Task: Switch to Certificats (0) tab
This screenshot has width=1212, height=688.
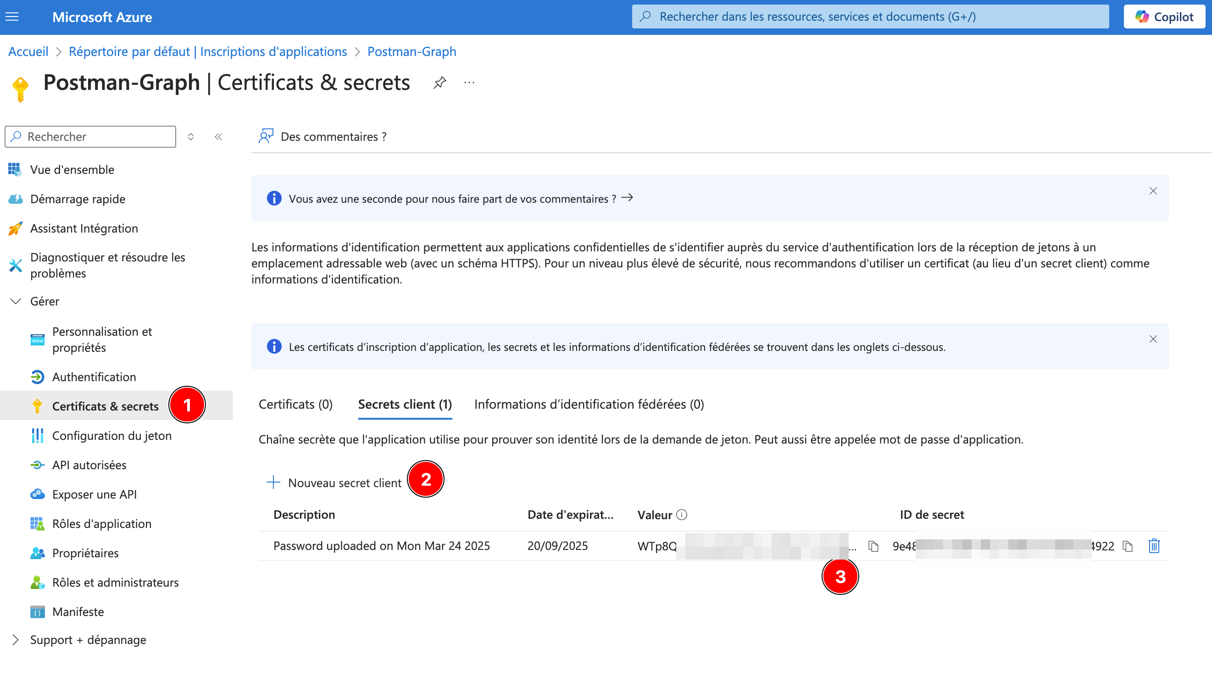Action: point(295,404)
